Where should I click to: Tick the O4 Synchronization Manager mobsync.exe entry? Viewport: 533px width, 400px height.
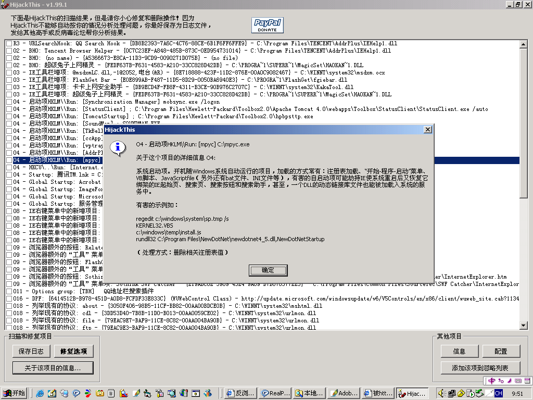click(x=9, y=102)
